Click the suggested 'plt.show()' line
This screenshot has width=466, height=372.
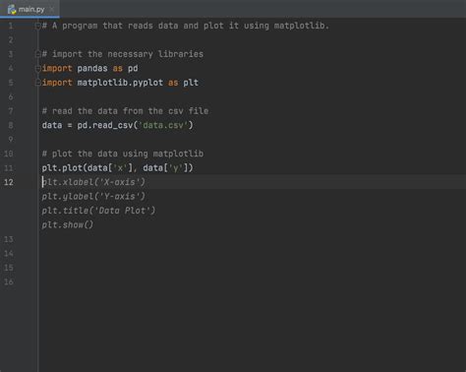tap(68, 224)
